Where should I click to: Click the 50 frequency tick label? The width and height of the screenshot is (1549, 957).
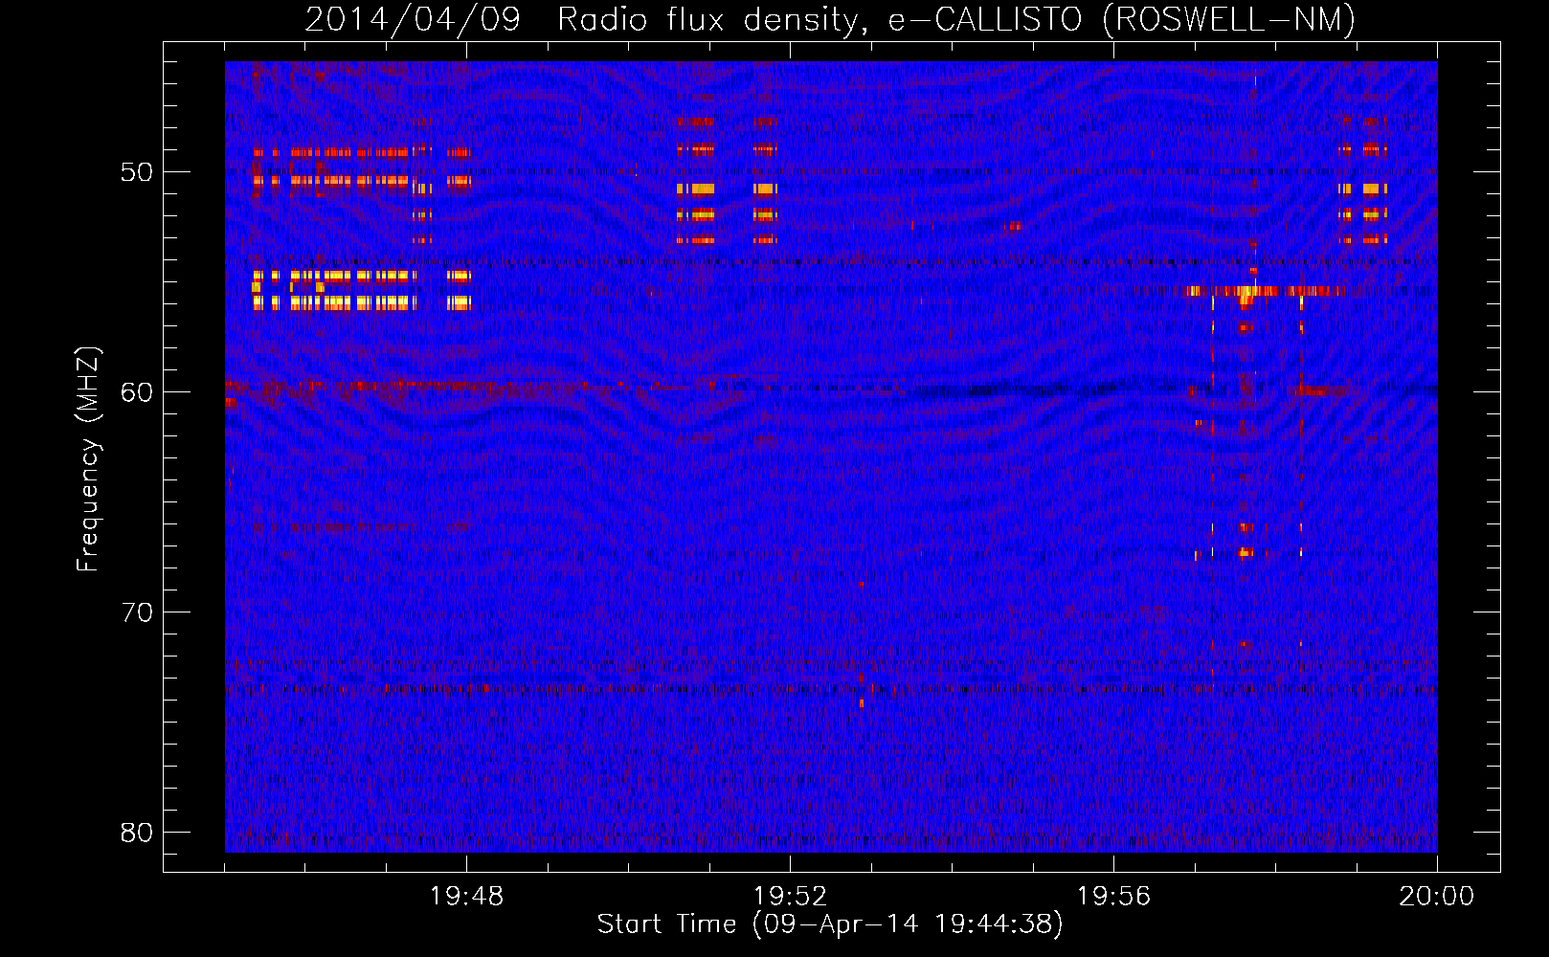(137, 172)
